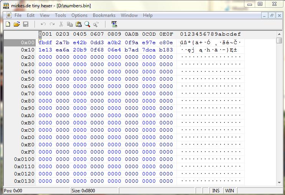Viewport: 285px width, 195px height.
Task: Click the Paste clipboard icon
Action: [79, 24]
